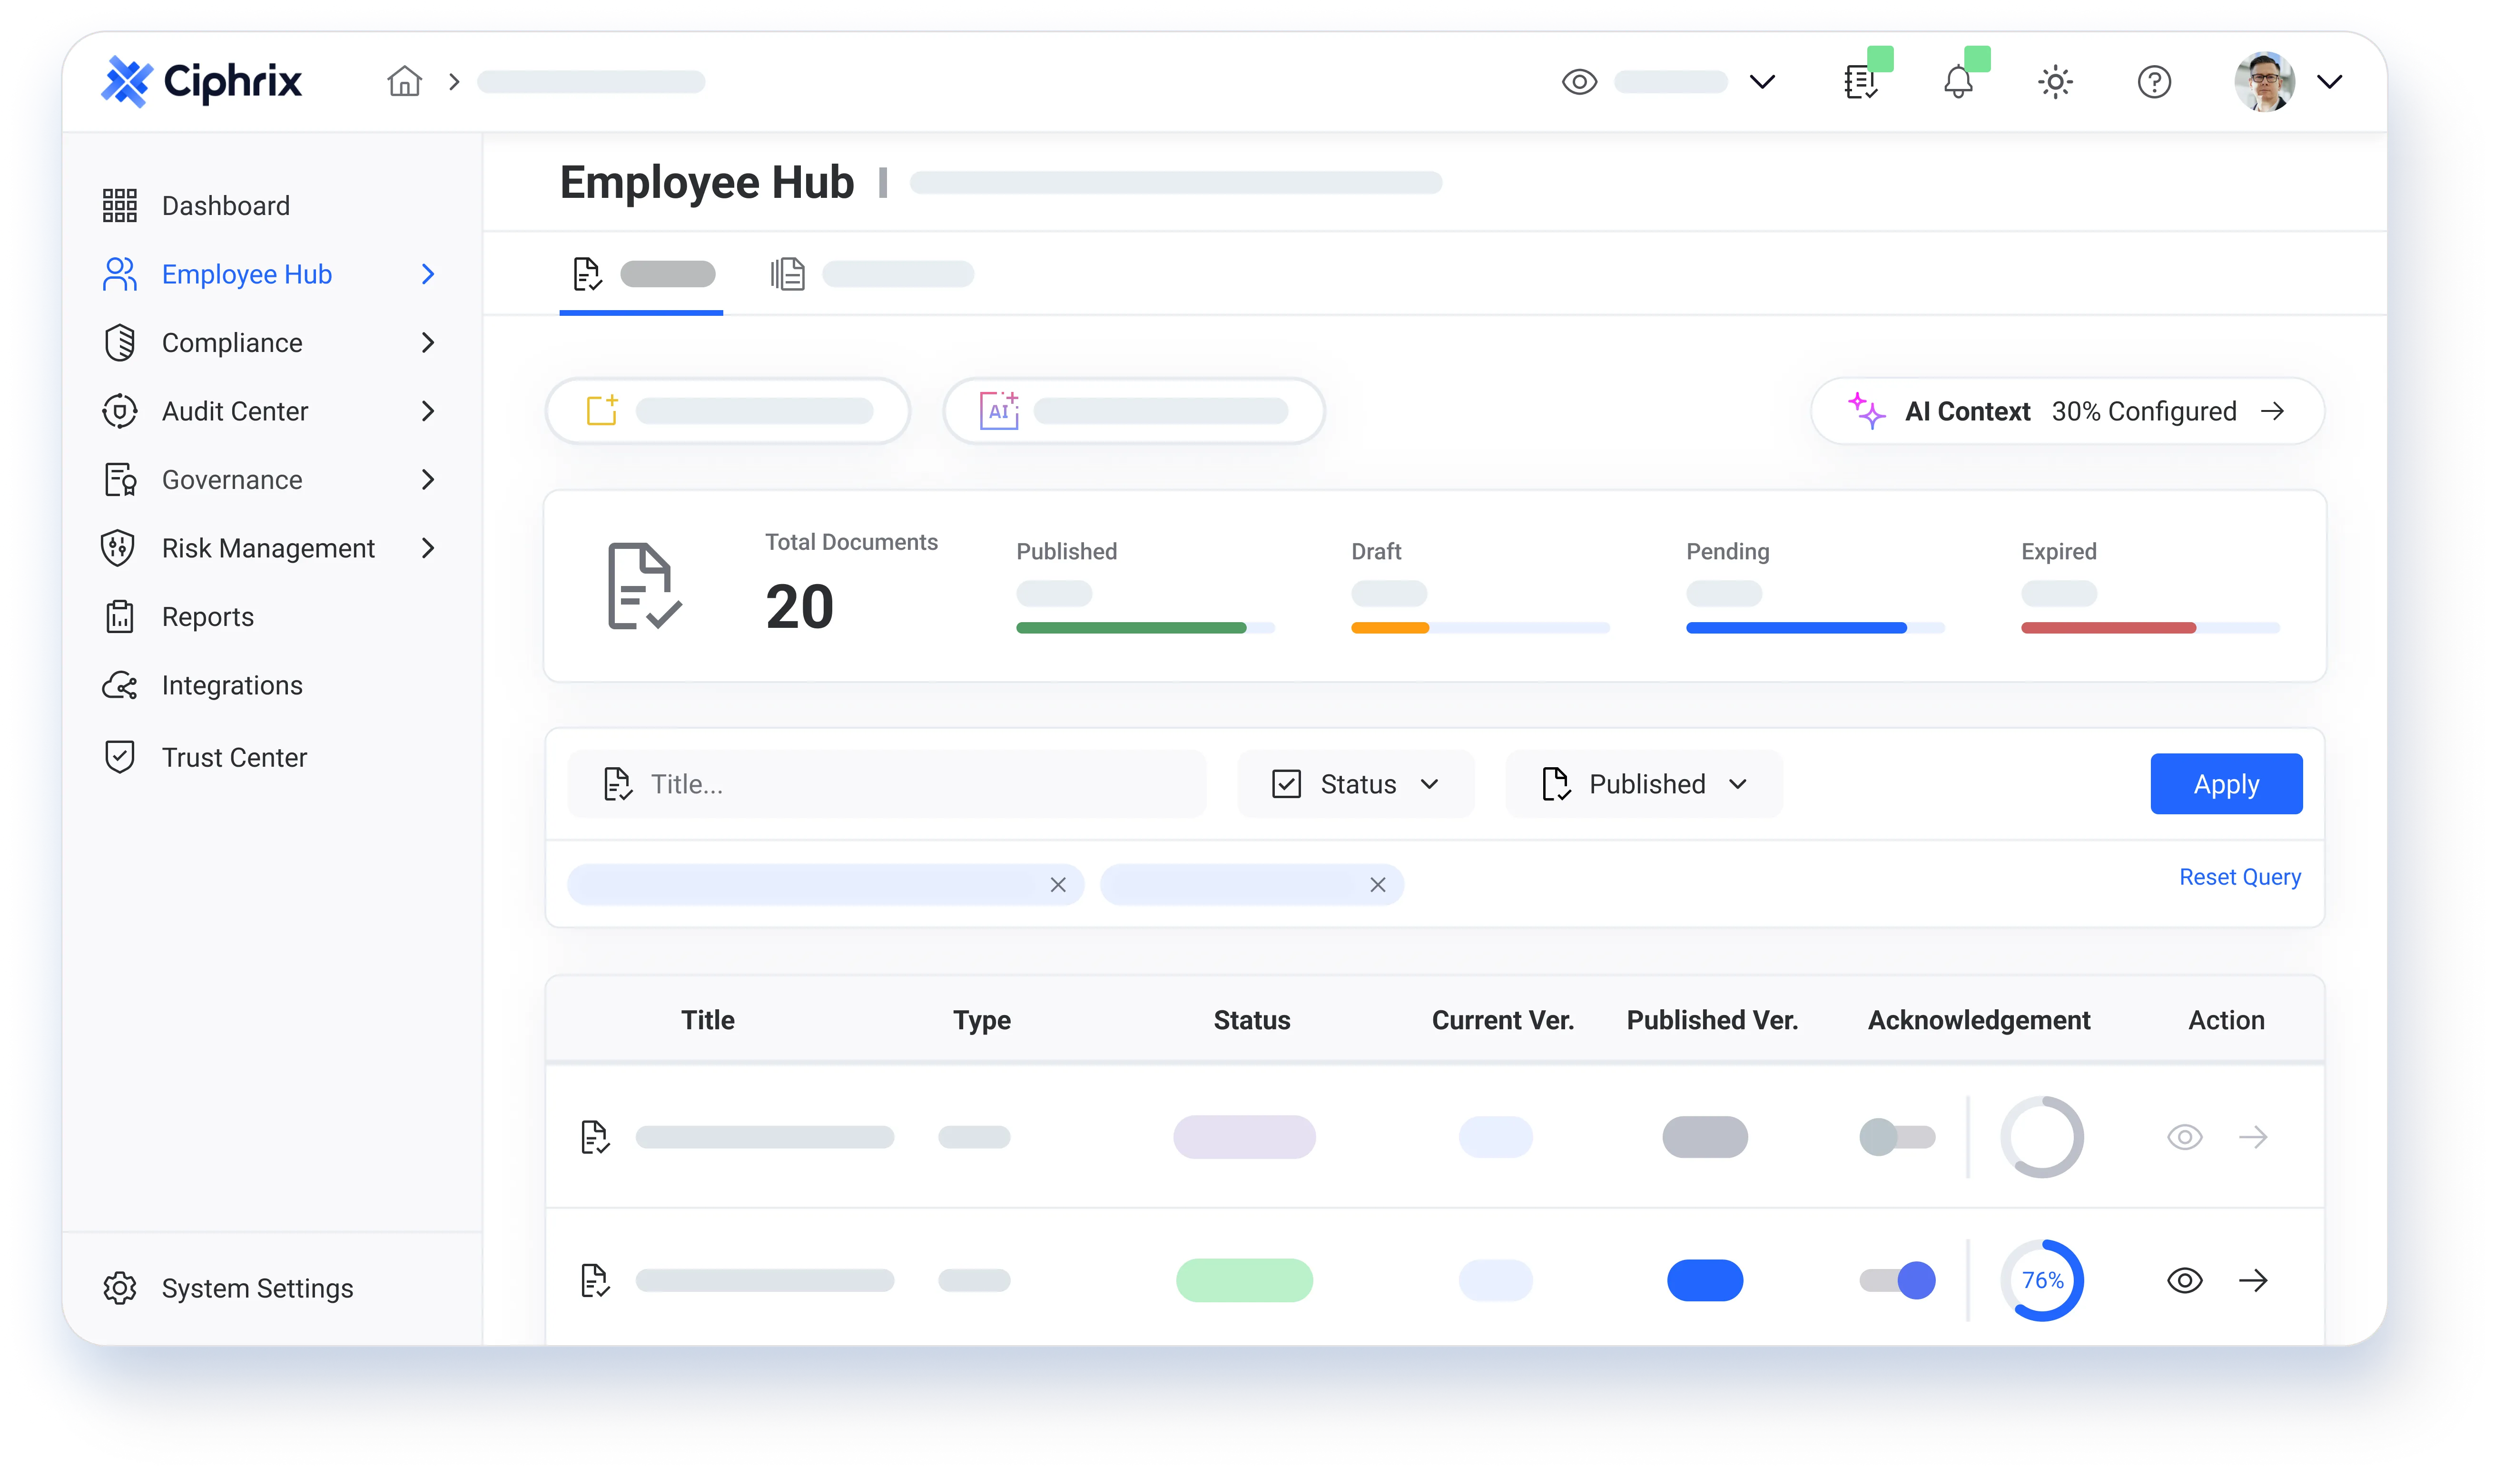Click Reset Query link

click(x=2240, y=877)
